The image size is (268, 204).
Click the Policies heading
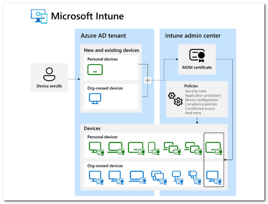[191, 86]
